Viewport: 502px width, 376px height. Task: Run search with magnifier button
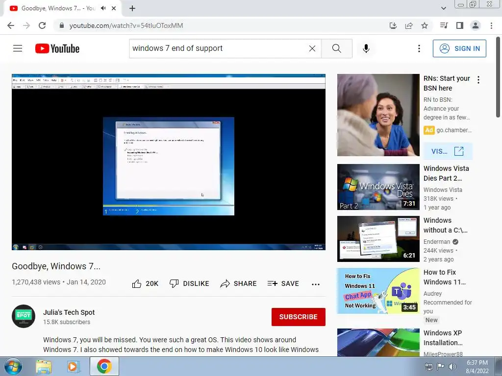337,48
